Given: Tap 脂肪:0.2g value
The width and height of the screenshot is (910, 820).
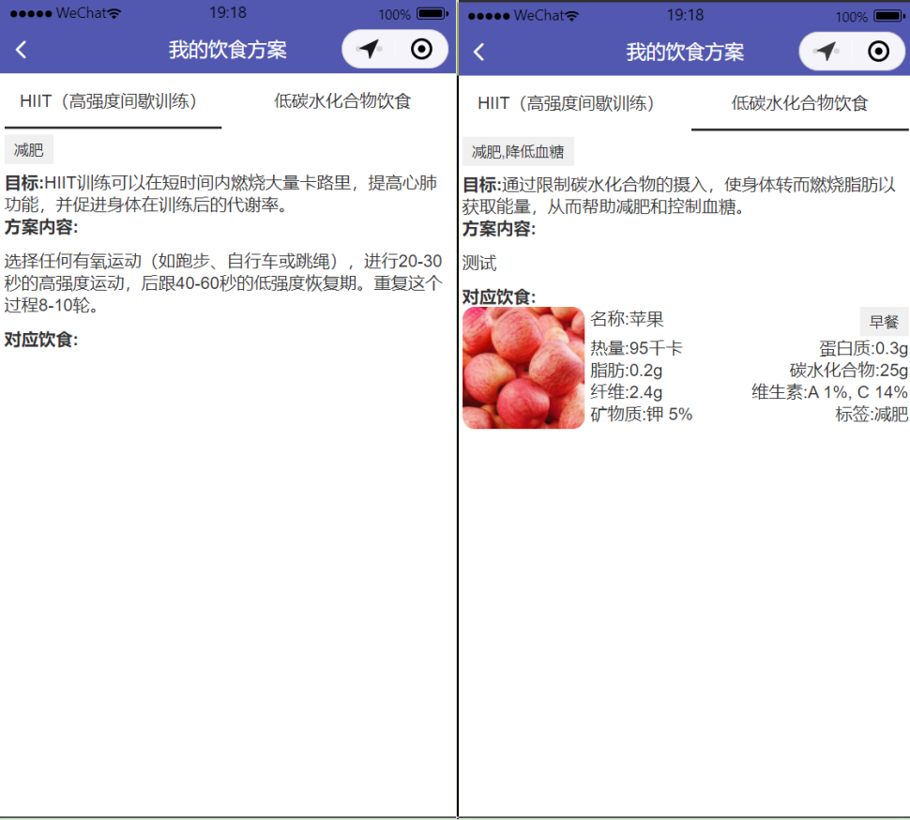Looking at the screenshot, I should [x=626, y=371].
